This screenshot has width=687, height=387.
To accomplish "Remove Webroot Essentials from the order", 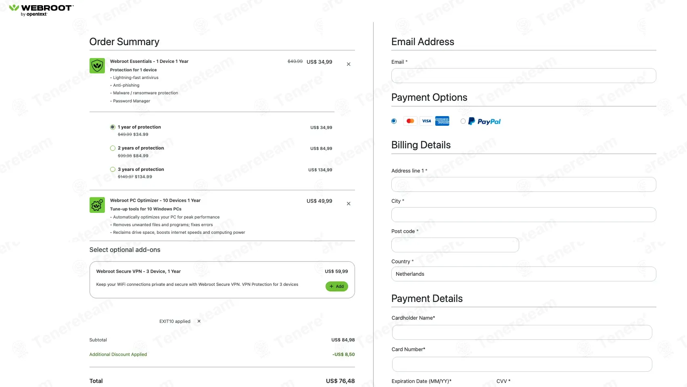I will (x=349, y=64).
